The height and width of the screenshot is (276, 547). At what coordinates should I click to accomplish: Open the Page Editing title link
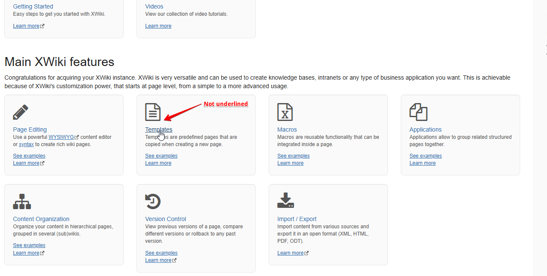(30, 129)
